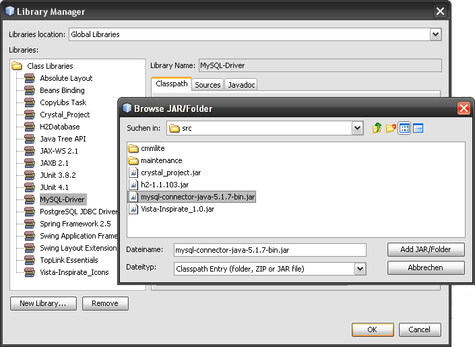475x347 pixels.
Task: Select Vista-Inspirate_1.0.jar file
Action: [x=177, y=209]
